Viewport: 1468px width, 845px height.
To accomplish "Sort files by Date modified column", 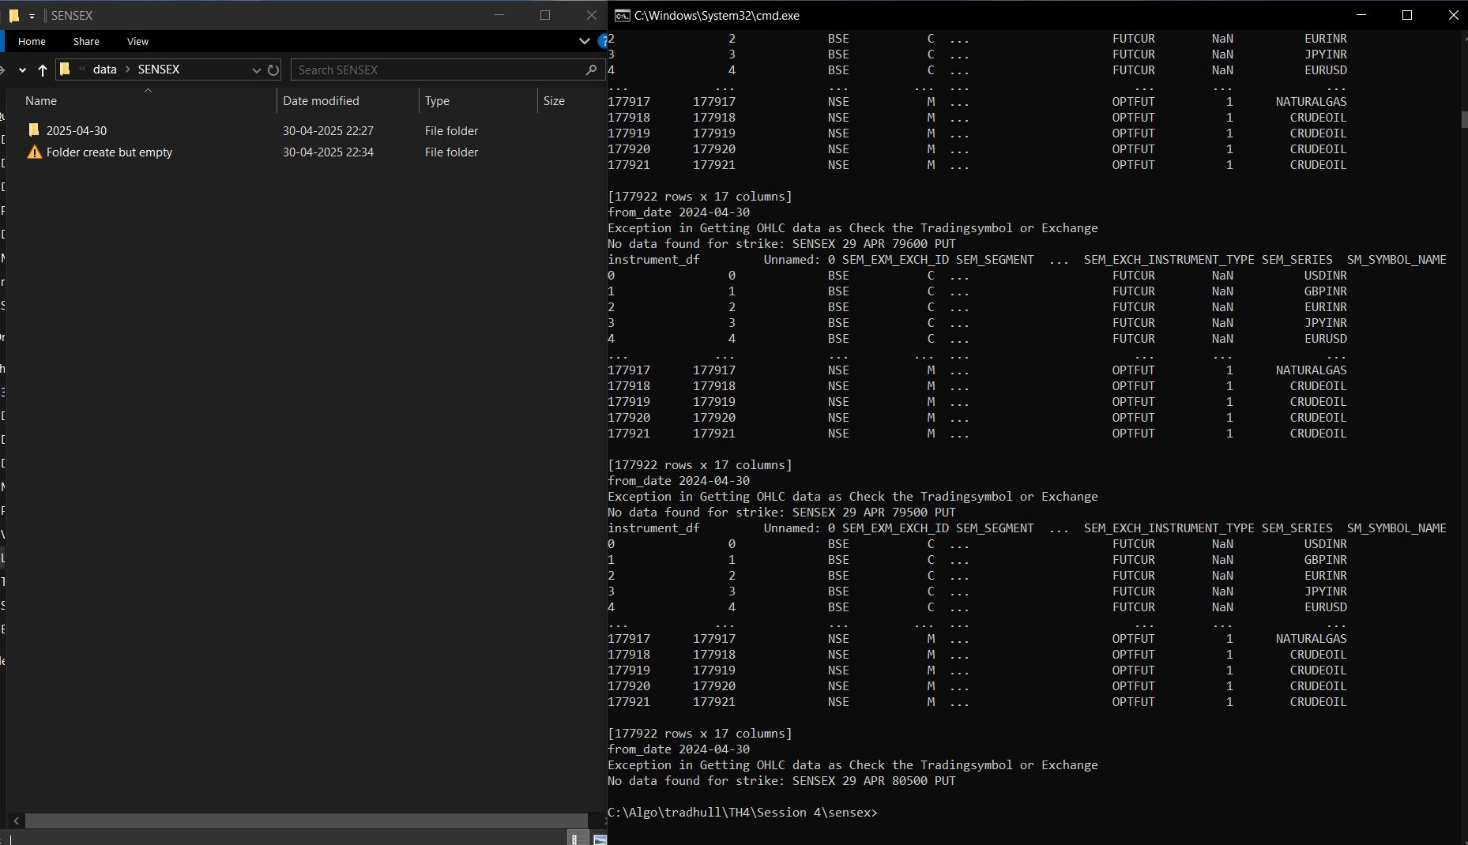I will point(321,100).
